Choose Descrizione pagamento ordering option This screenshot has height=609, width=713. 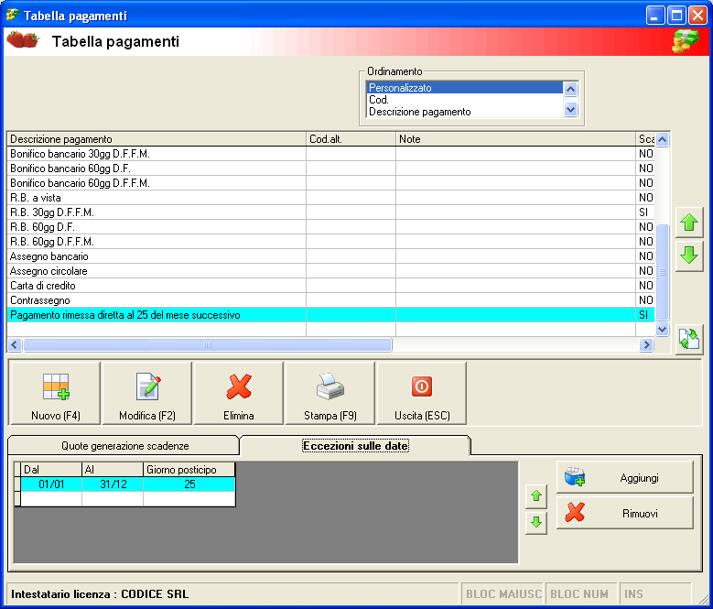[464, 112]
